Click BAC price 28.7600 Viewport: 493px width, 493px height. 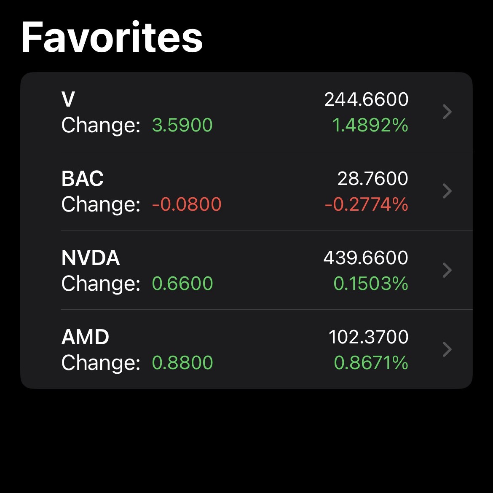pyautogui.click(x=372, y=179)
